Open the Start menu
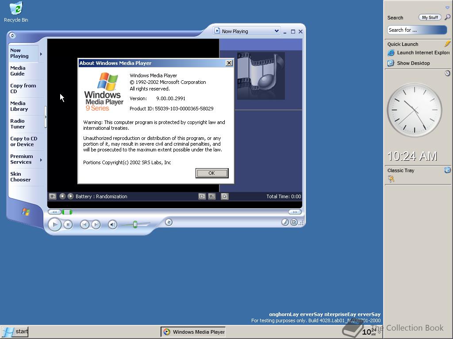 click(15, 332)
